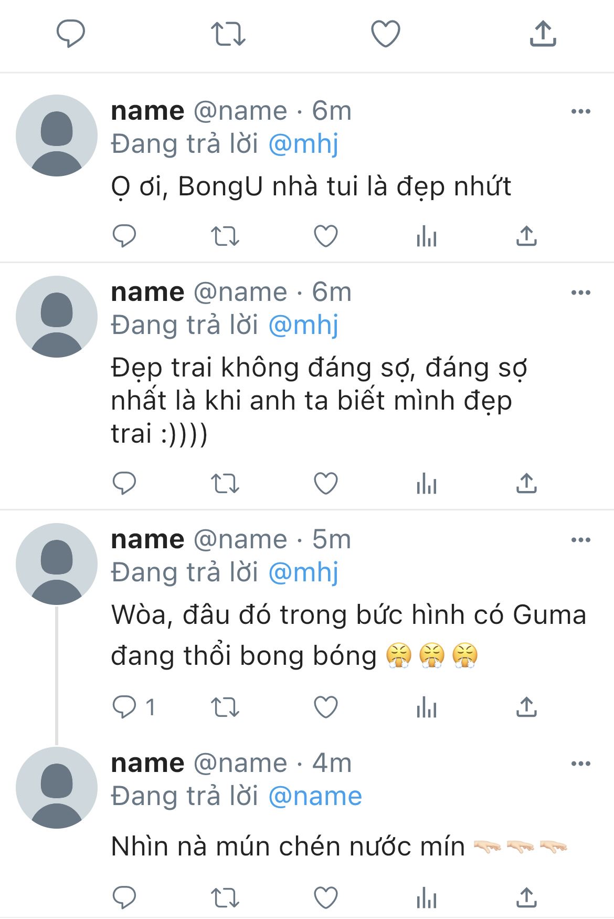The image size is (614, 919).
Task: Open the Guma tweet's one reply
Action: pyautogui.click(x=134, y=707)
